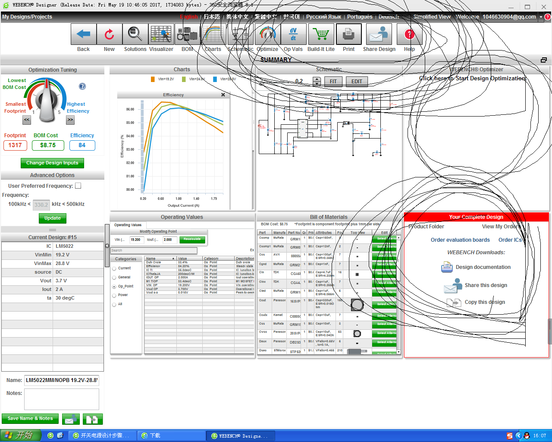The width and height of the screenshot is (552, 442).
Task: Go back using the Back arrow icon
Action: point(84,34)
